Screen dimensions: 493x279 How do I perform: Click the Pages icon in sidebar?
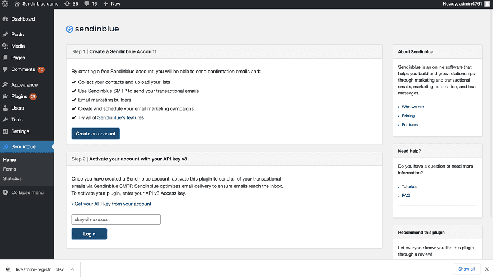click(6, 58)
